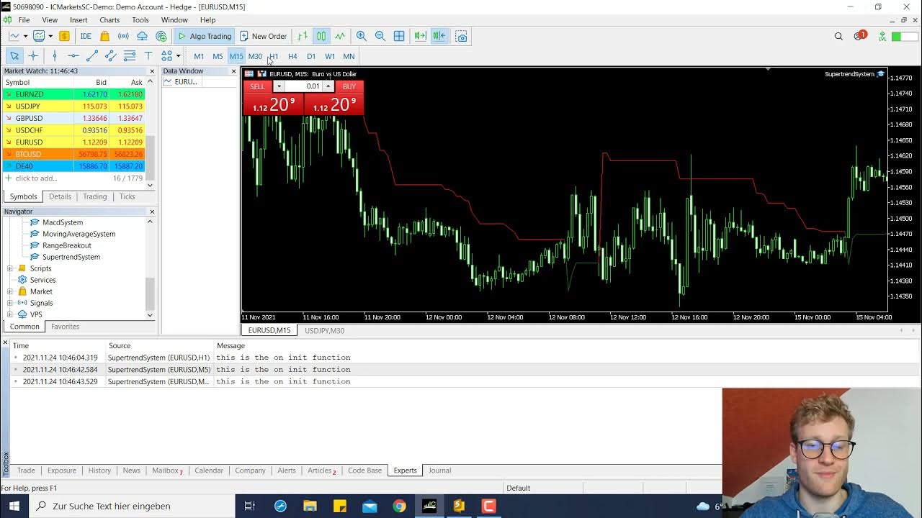The width and height of the screenshot is (922, 518).
Task: Open the search magnifier in top right
Action: [x=838, y=36]
